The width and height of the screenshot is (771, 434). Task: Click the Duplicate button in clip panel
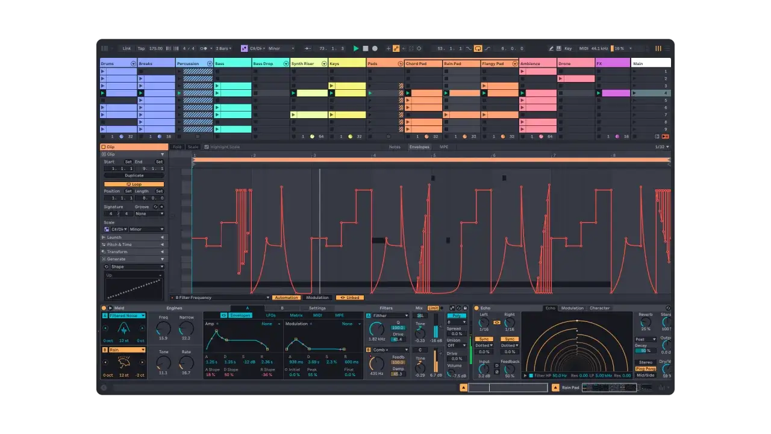[x=134, y=175]
